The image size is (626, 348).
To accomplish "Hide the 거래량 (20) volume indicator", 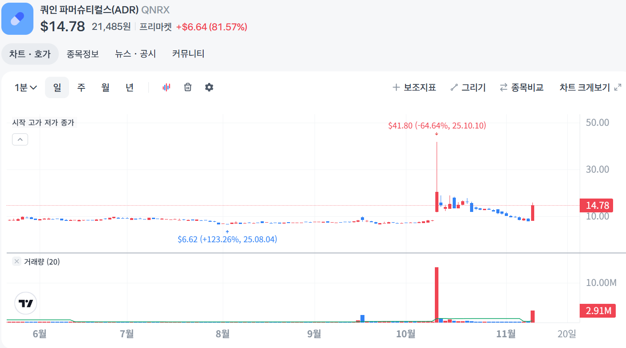I will point(16,261).
